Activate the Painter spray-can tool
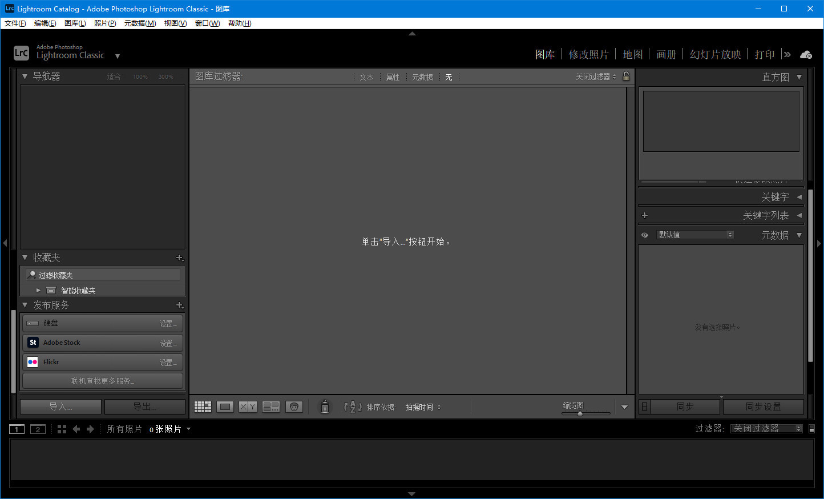 pyautogui.click(x=325, y=407)
